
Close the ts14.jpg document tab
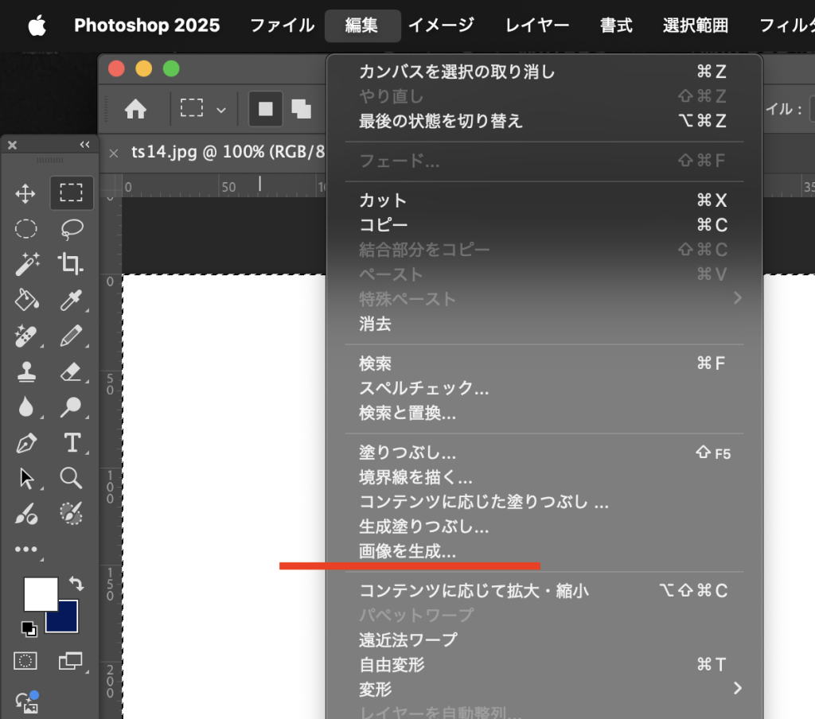point(113,154)
